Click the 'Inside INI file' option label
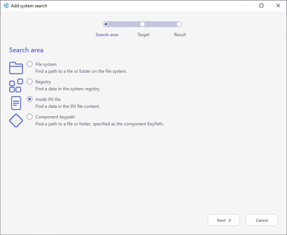The image size is (287, 235). pyautogui.click(x=48, y=99)
